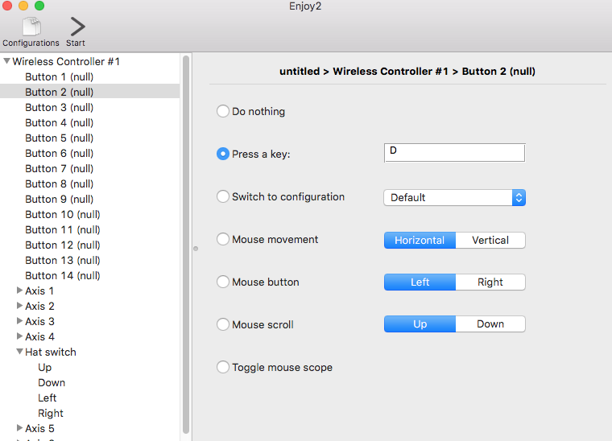This screenshot has width=612, height=441.
Task: Choose the Left mouse button segment
Action: coord(420,282)
